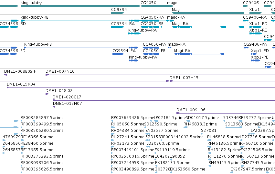Click the CG4050-PB protein label
Screen dimensions: 275x174
coord(154,51)
